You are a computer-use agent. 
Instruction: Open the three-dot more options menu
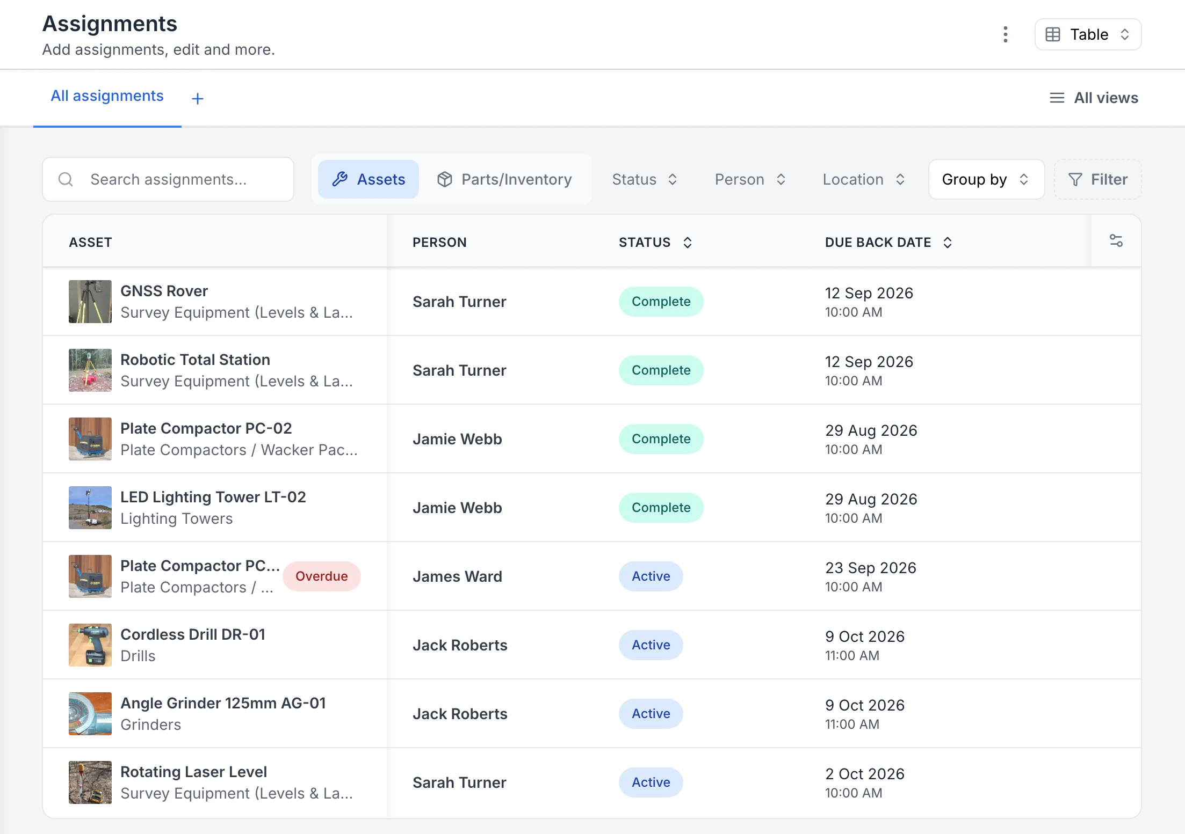tap(1005, 34)
